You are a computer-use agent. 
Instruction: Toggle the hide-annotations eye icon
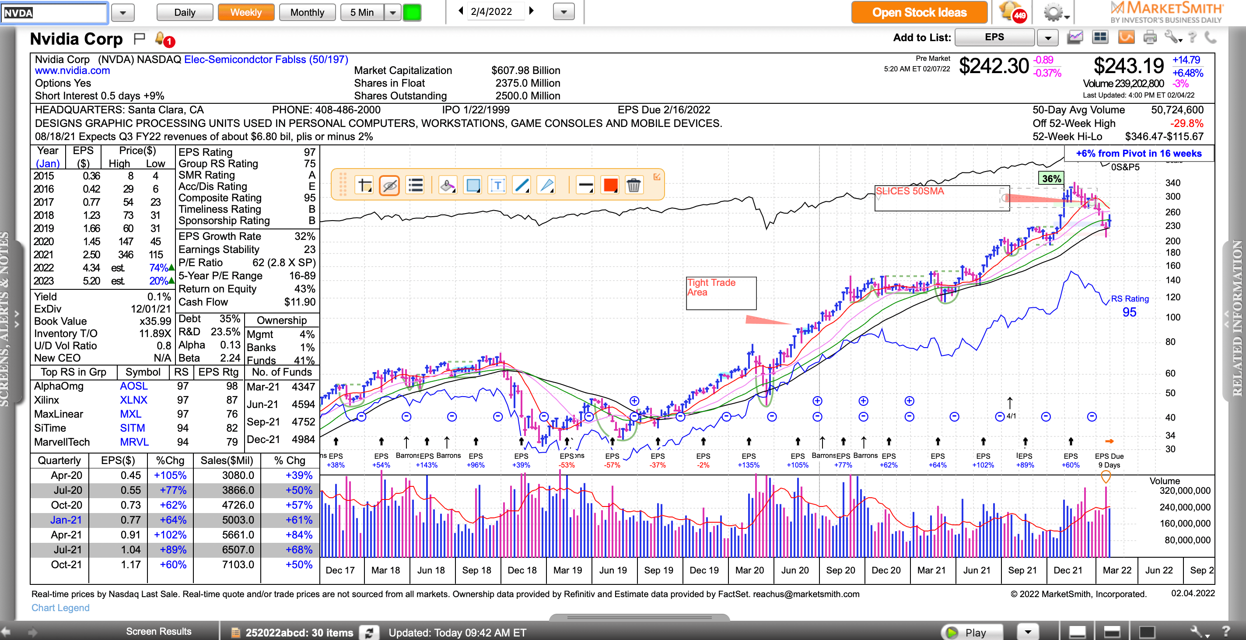pos(389,185)
